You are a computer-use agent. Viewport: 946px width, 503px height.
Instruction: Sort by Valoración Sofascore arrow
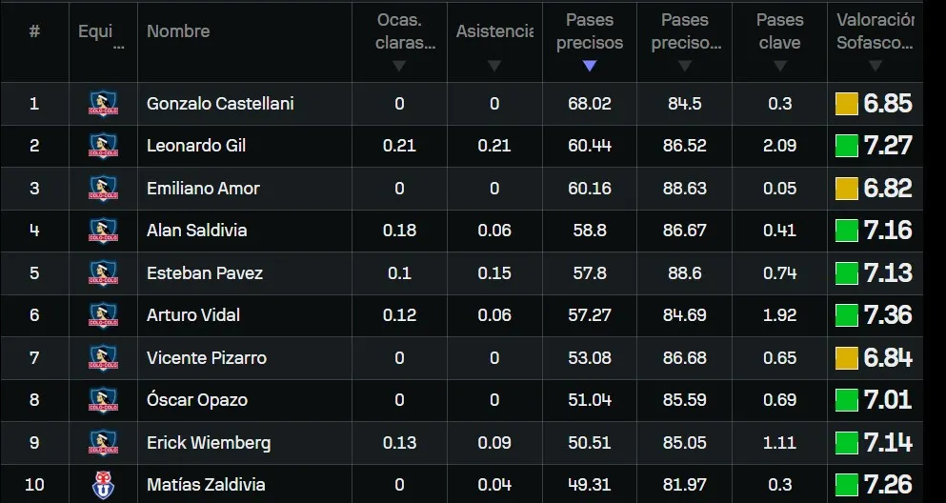(874, 66)
